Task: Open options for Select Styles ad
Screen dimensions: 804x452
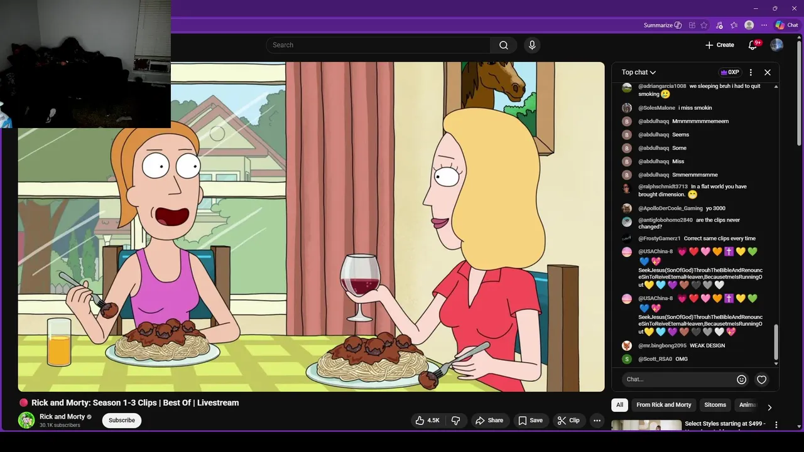Action: click(776, 425)
